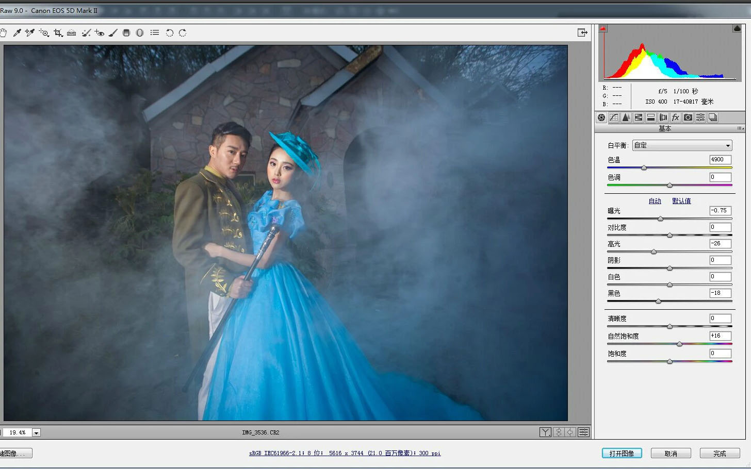Select the Targeted Adjustment tool
This screenshot has height=469, width=751.
coord(44,32)
